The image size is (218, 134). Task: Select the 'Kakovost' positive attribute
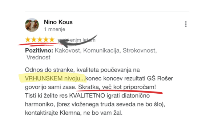click(68, 50)
